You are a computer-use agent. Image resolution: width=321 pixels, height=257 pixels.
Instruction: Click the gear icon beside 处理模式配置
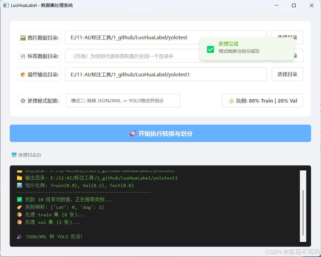23,100
